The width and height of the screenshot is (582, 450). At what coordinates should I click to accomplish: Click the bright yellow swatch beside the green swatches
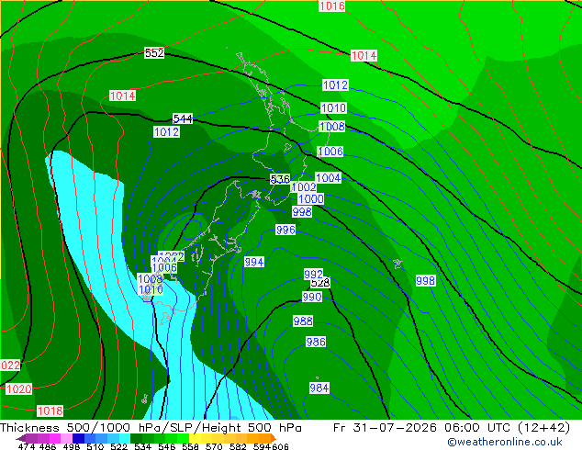tap(196, 438)
